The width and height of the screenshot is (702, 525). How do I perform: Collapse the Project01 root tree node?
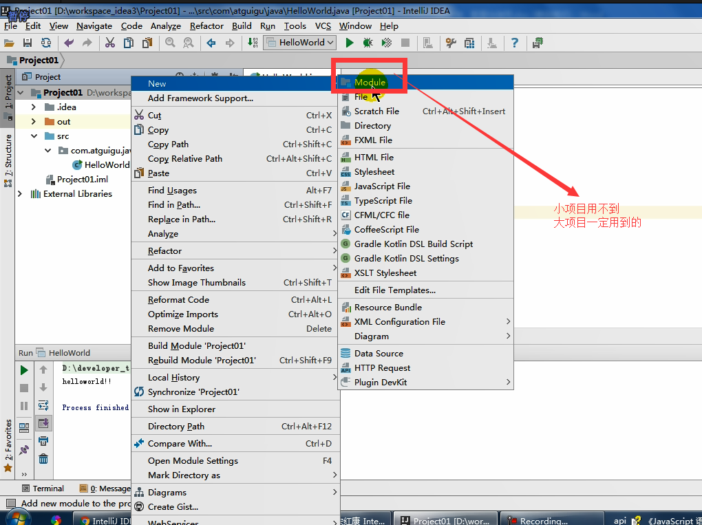20,93
